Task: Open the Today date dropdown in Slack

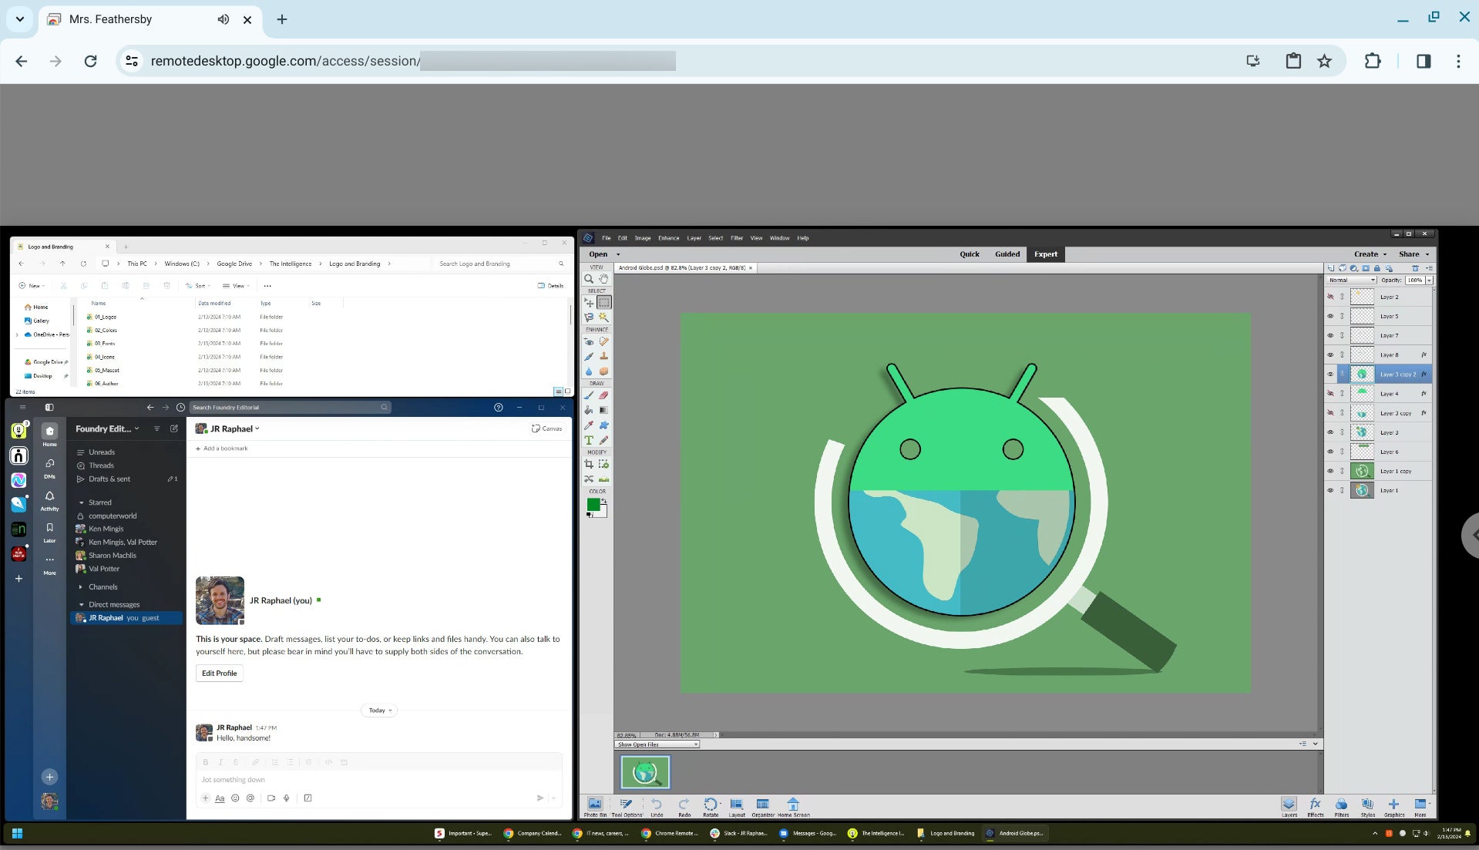Action: click(379, 711)
